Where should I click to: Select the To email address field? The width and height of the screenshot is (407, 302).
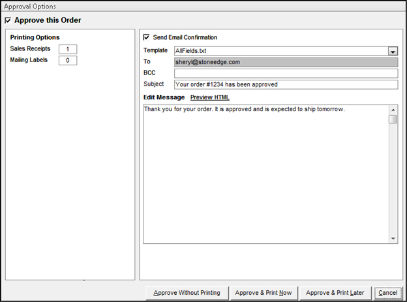click(x=286, y=62)
